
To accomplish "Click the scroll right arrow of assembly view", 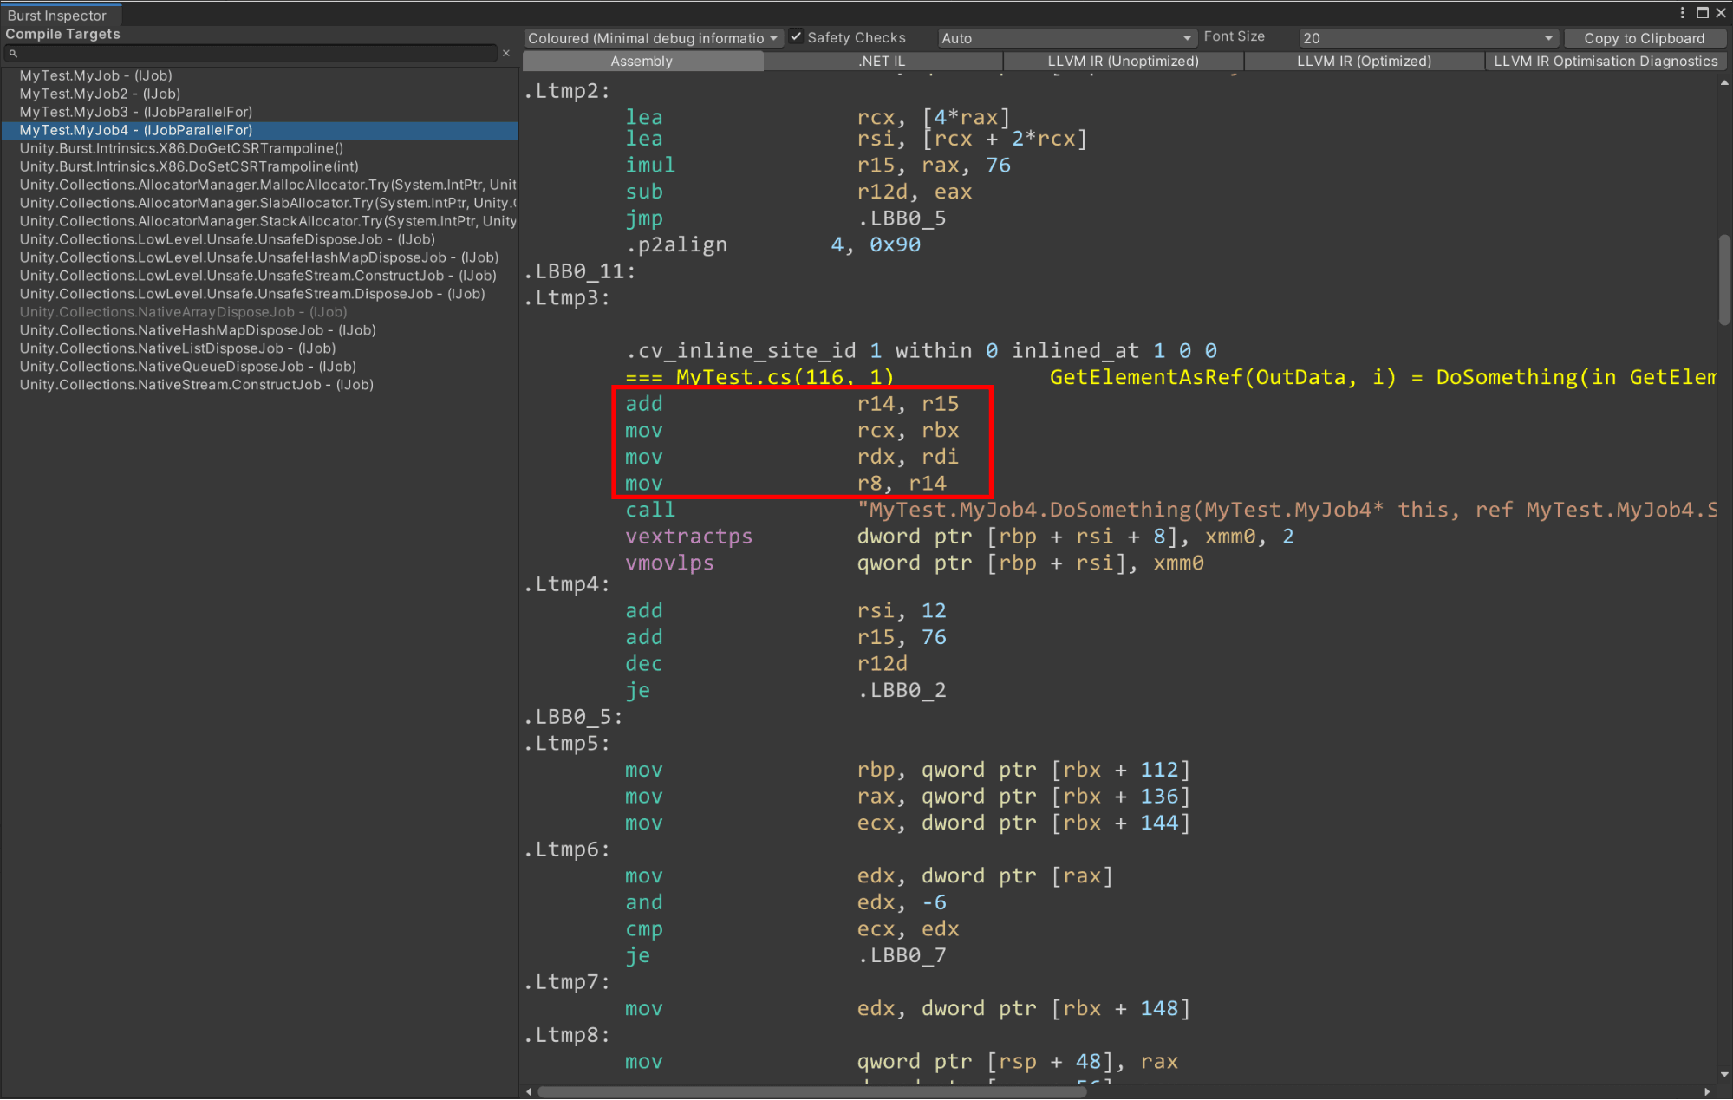I will (x=1707, y=1091).
